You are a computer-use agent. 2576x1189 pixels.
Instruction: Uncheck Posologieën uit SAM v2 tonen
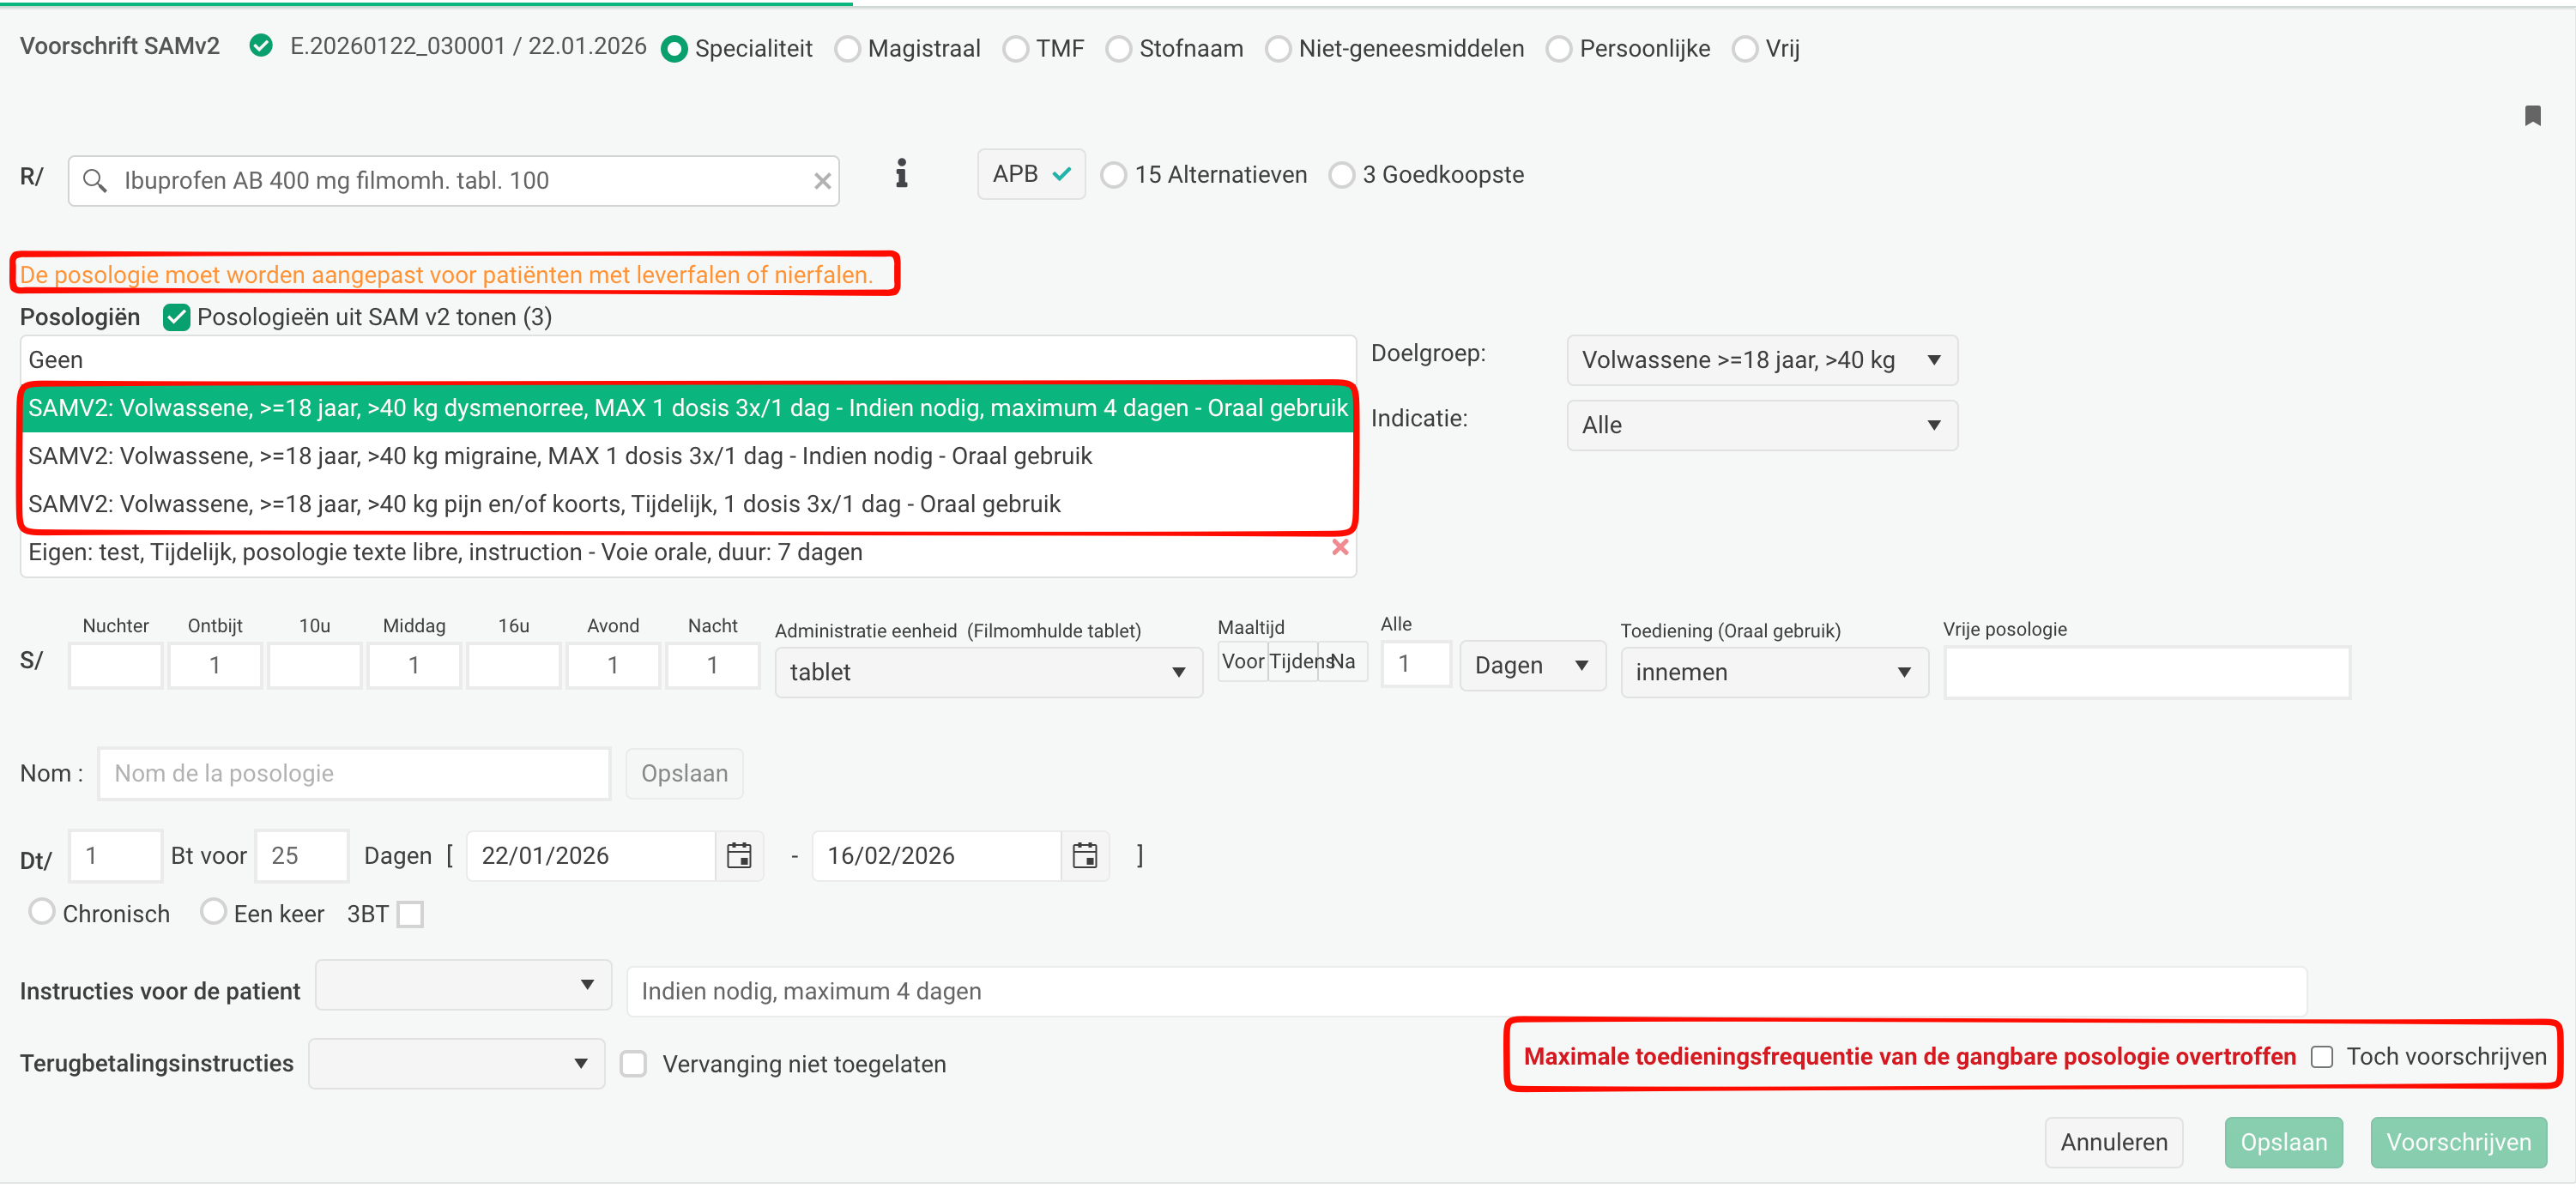coord(177,318)
